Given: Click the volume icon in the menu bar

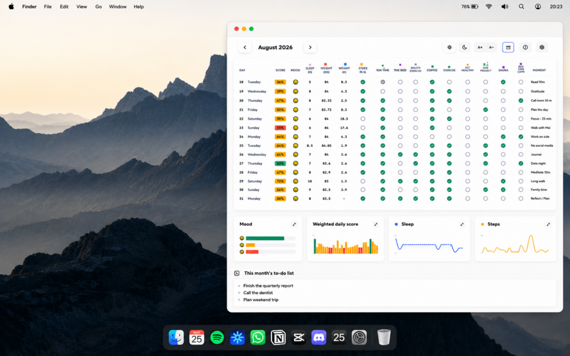Looking at the screenshot, I should 504,7.
